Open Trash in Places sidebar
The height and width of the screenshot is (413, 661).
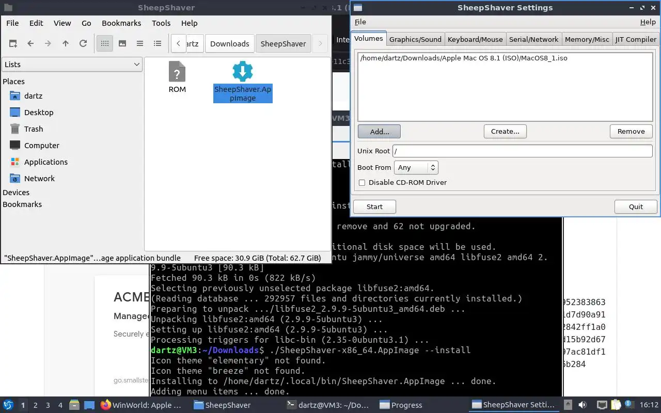tap(34, 129)
